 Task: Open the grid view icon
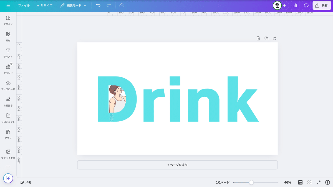tap(309, 182)
